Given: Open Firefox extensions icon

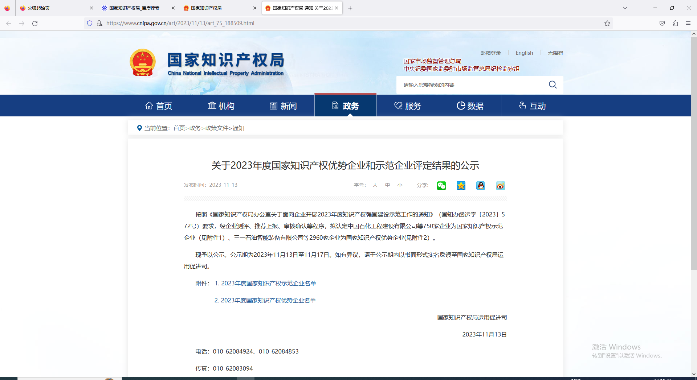Looking at the screenshot, I should pyautogui.click(x=675, y=23).
